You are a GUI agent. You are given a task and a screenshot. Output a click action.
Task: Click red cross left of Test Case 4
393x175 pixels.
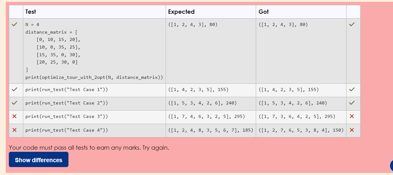click(x=14, y=130)
